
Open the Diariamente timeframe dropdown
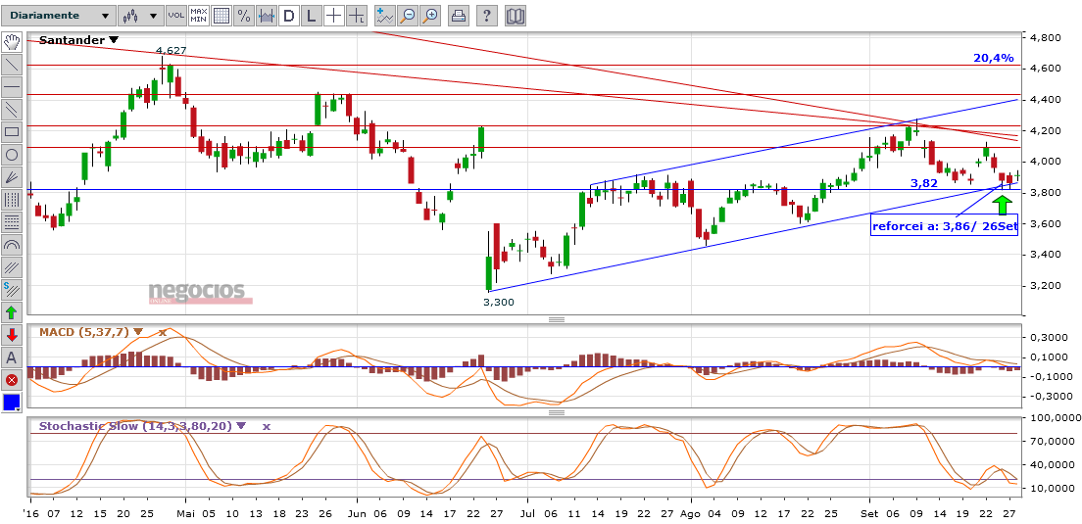pyautogui.click(x=57, y=15)
